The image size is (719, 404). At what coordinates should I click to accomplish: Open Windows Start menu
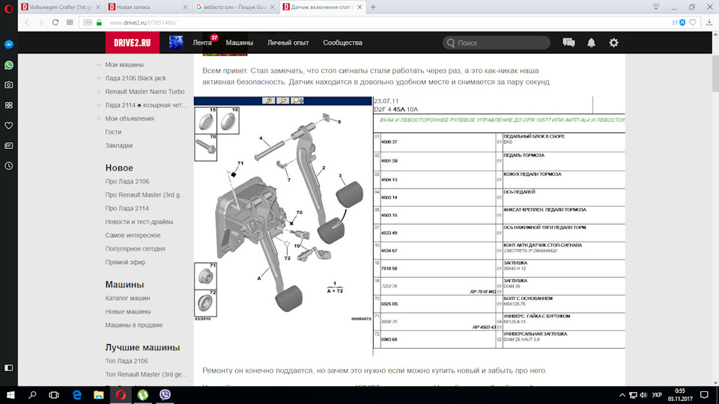coord(10,395)
